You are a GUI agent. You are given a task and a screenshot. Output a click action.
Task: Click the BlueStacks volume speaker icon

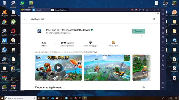tap(163, 19)
